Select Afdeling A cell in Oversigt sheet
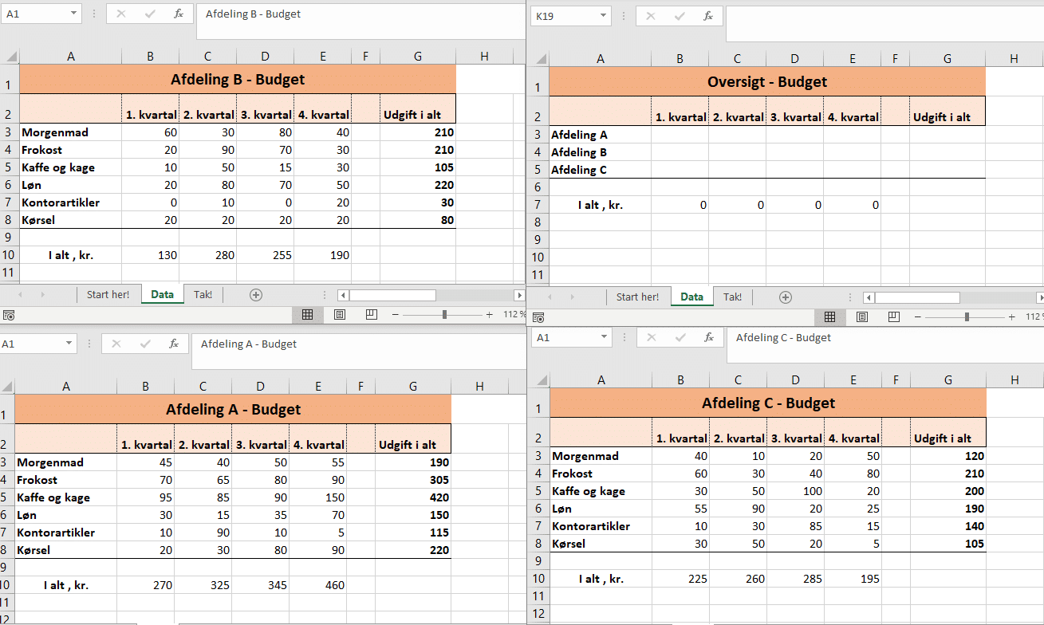Screen dimensions: 1044x625 (600, 135)
